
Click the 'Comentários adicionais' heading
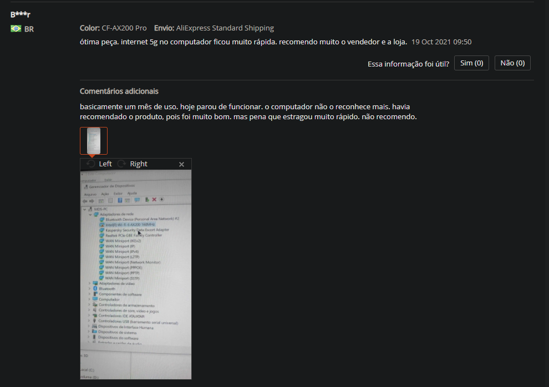[119, 91]
